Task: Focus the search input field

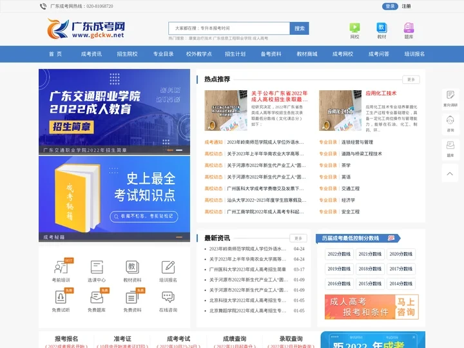Action: (229, 28)
